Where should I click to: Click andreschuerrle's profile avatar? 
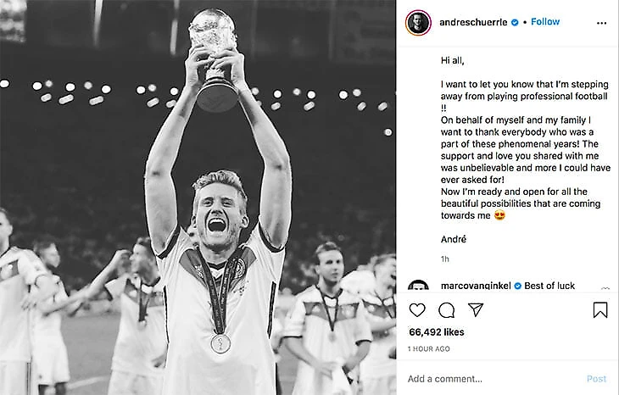pos(418,22)
